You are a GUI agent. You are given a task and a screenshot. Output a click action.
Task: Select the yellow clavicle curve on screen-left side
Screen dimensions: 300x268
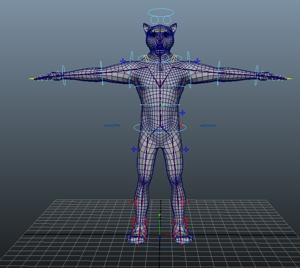147,58
